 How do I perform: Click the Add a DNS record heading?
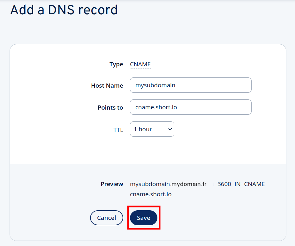pyautogui.click(x=64, y=10)
